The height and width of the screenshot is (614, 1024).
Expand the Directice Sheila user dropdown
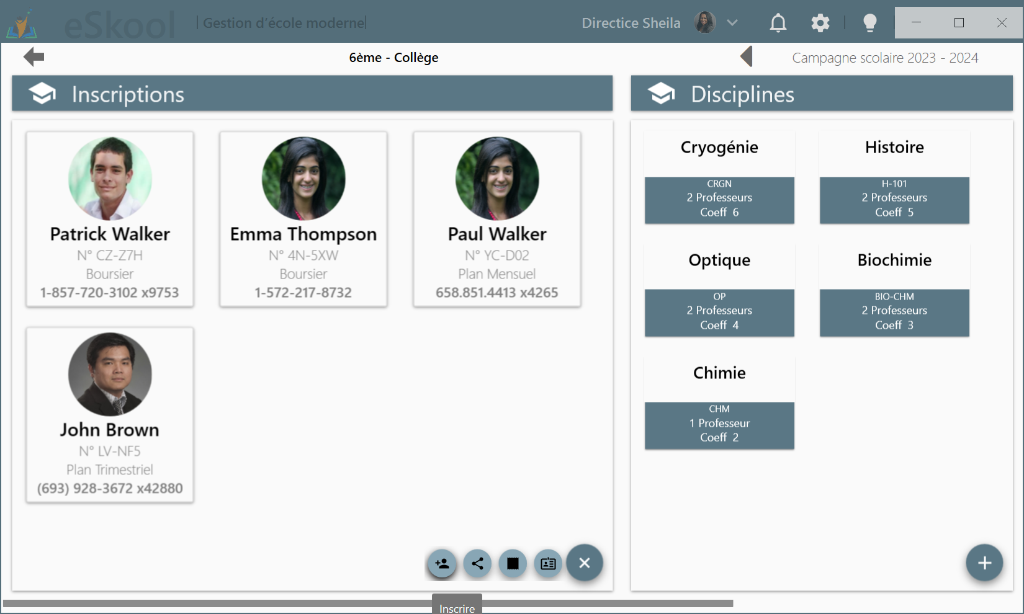[732, 23]
